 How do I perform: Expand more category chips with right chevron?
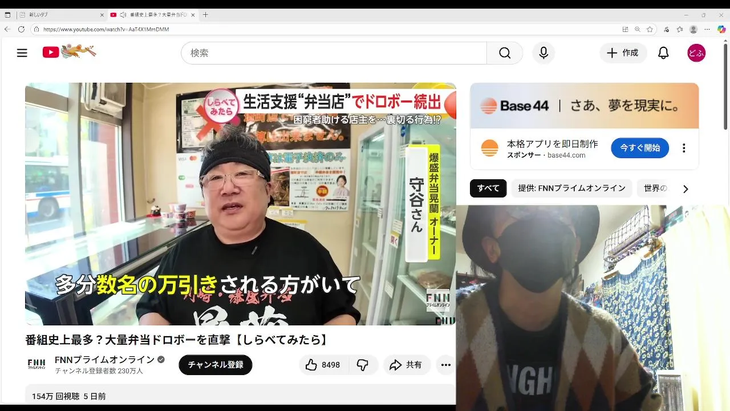click(x=686, y=188)
